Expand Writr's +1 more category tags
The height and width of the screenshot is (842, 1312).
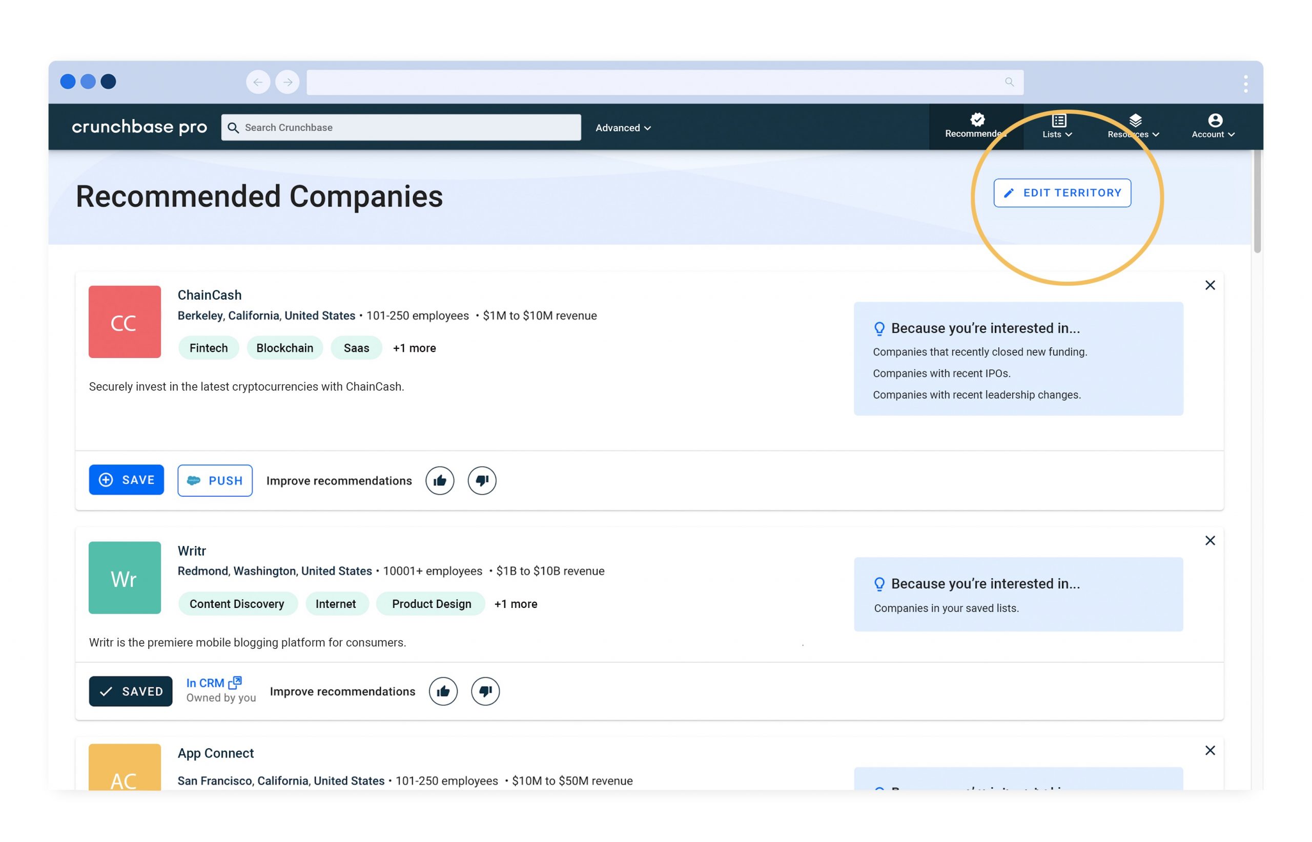click(x=516, y=604)
